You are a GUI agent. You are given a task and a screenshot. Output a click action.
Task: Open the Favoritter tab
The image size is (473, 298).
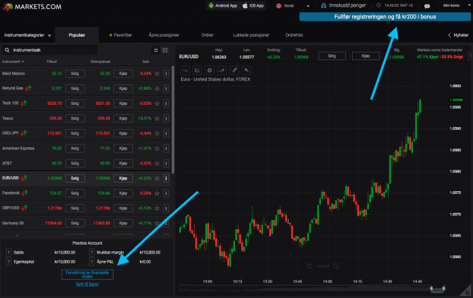120,35
